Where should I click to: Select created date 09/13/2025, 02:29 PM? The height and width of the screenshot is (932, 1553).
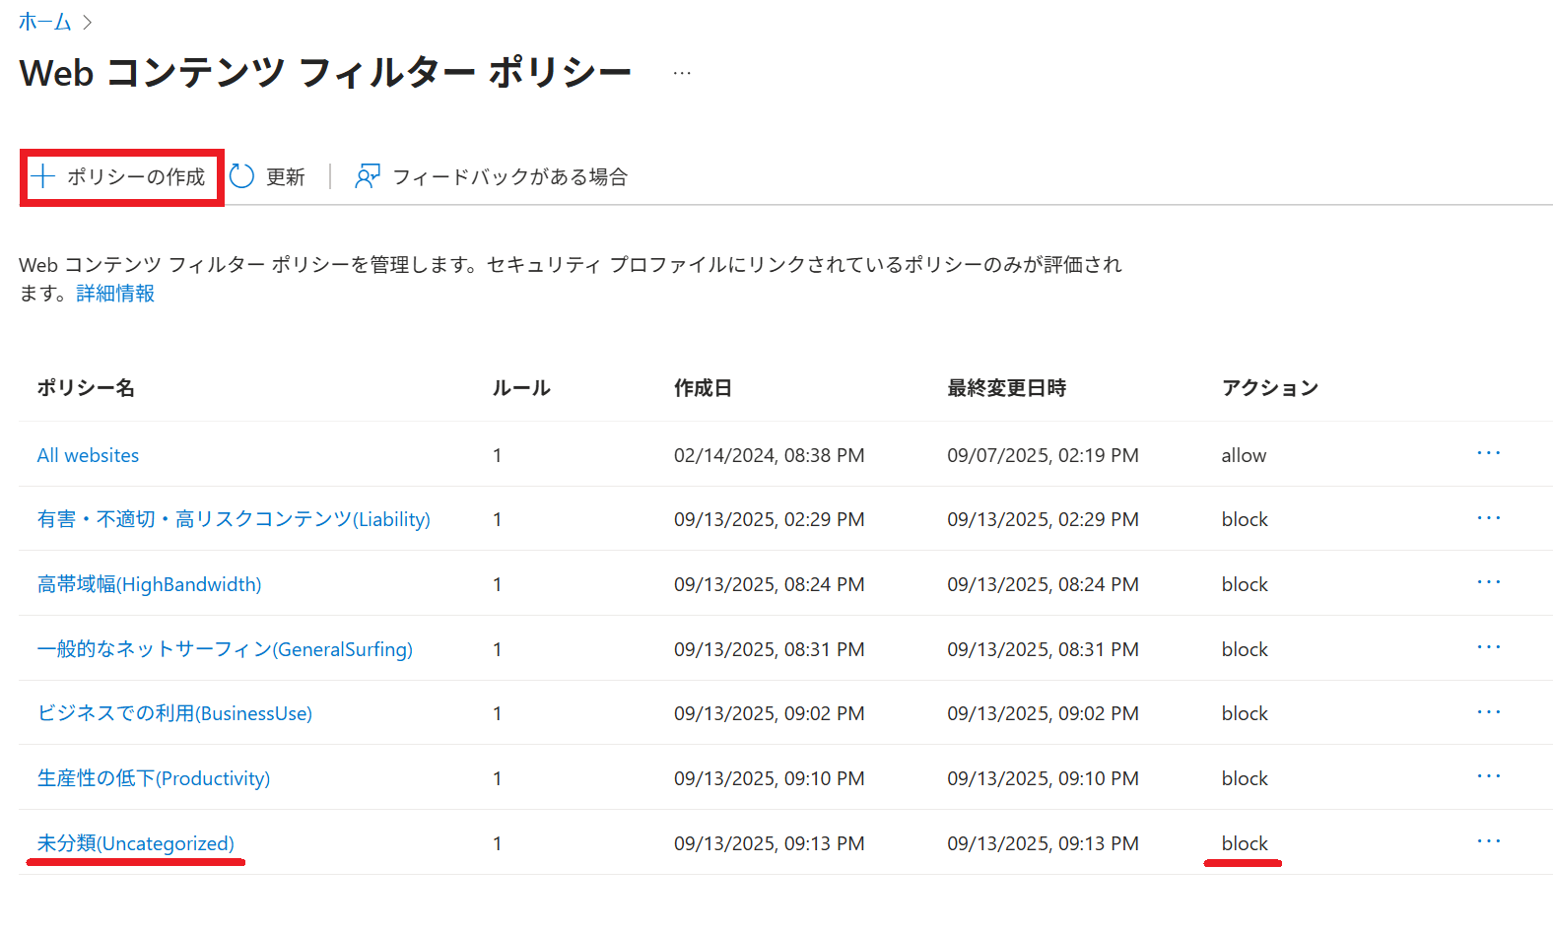pyautogui.click(x=770, y=519)
